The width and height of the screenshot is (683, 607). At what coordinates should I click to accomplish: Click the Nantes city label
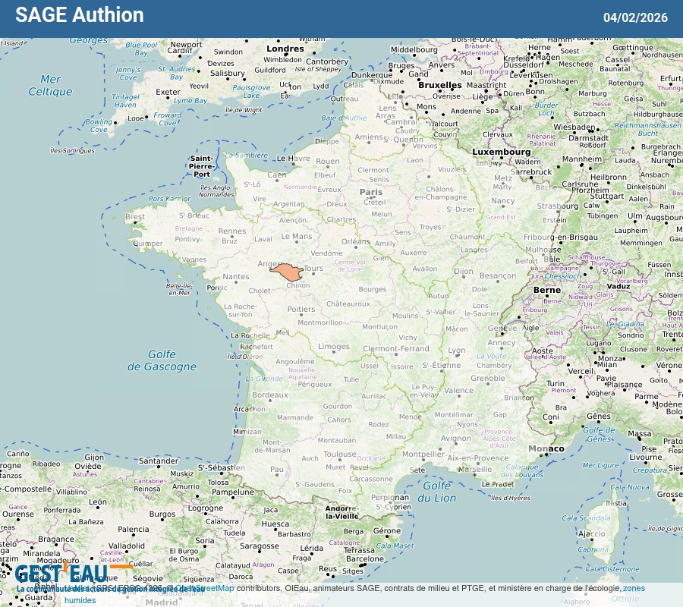coord(236,277)
